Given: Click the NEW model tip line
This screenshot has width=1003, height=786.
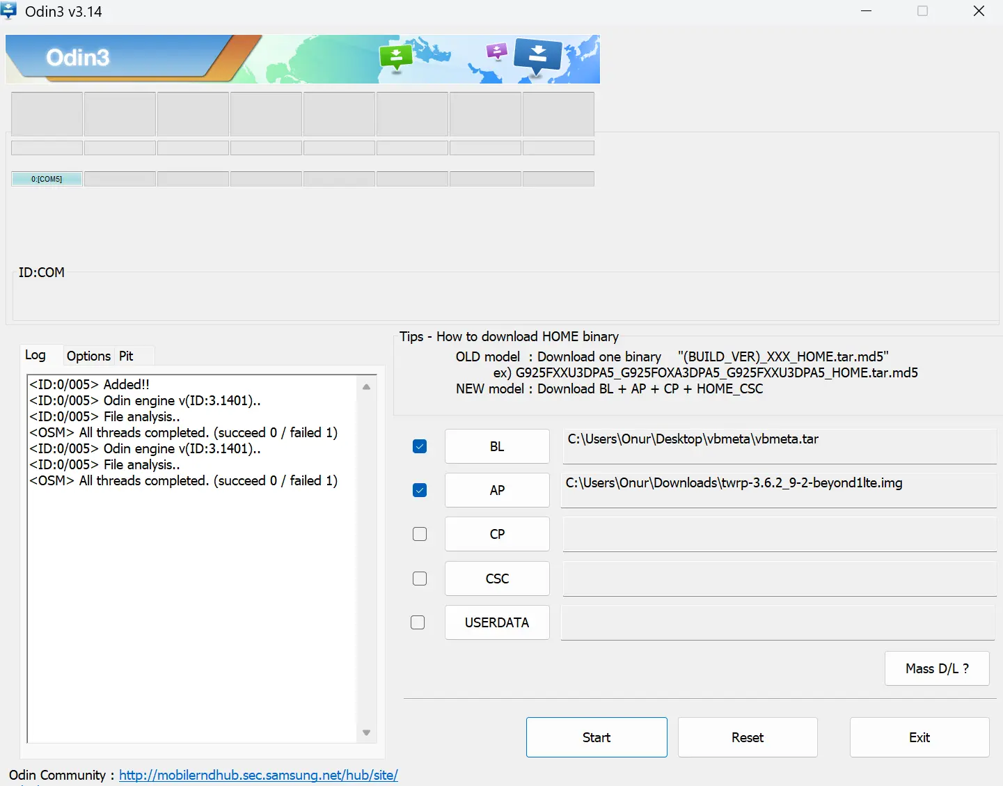Looking at the screenshot, I should click(609, 388).
